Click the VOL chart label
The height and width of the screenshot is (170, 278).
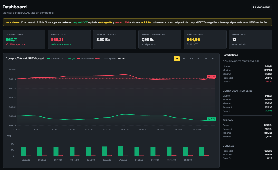[9, 136]
